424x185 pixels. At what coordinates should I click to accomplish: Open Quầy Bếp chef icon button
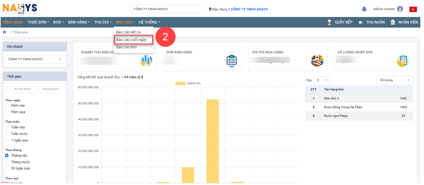coord(330,22)
